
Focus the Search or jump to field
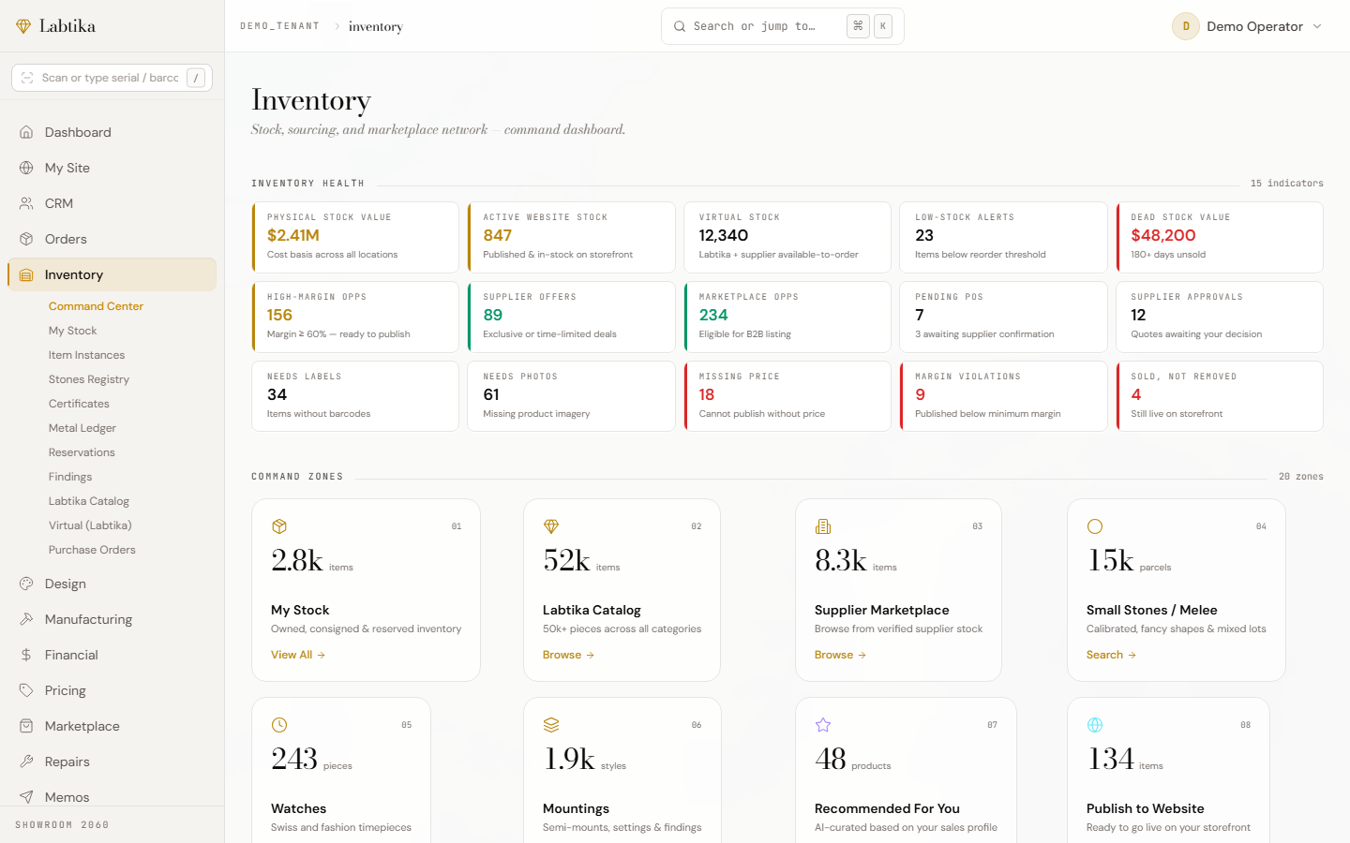click(x=783, y=26)
